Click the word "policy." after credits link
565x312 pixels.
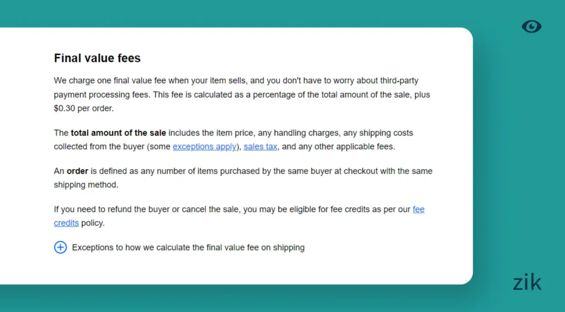[93, 223]
